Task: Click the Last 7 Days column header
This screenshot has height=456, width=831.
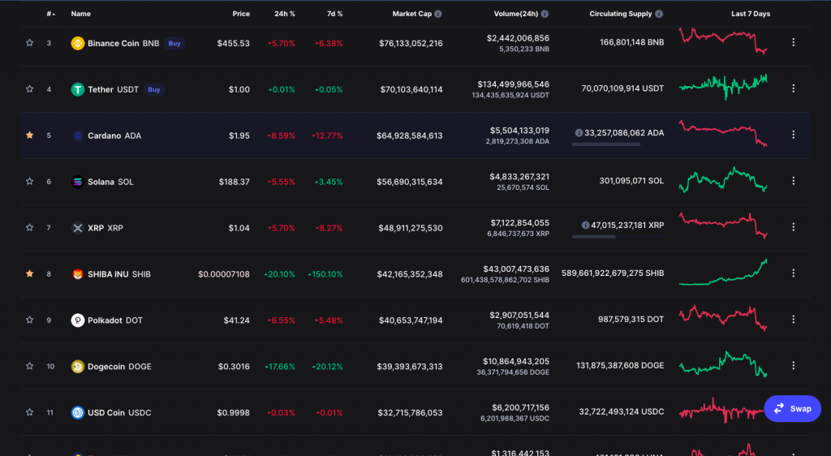Action: coord(751,14)
